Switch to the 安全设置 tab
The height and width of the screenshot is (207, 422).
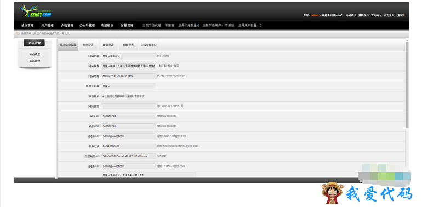click(x=88, y=45)
